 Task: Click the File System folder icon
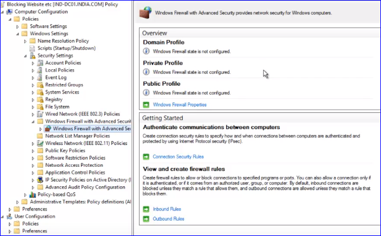(40, 106)
